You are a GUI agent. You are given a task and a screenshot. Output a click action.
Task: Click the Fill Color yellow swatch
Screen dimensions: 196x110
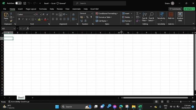click(39, 19)
